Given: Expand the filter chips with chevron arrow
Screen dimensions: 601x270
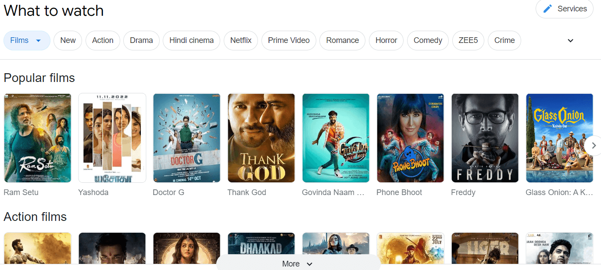Looking at the screenshot, I should pyautogui.click(x=570, y=41).
